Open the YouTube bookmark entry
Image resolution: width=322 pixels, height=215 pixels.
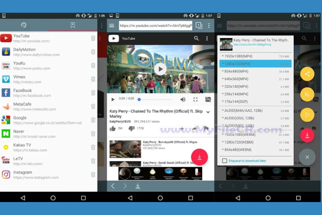49,38
